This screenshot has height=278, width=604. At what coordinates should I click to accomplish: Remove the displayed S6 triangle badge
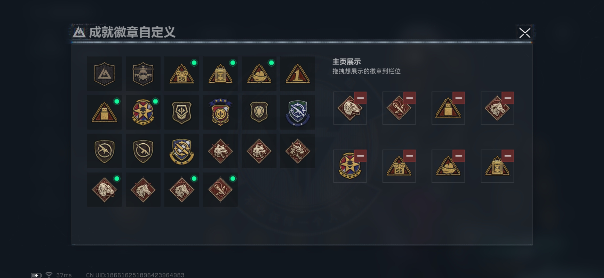pyautogui.click(x=409, y=156)
